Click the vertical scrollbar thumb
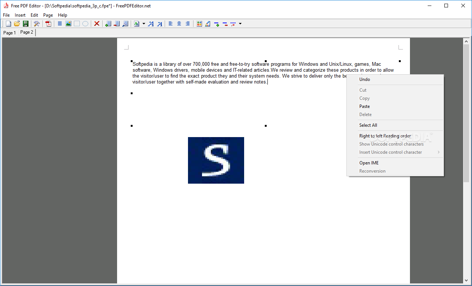The height and width of the screenshot is (286, 472). (466, 113)
